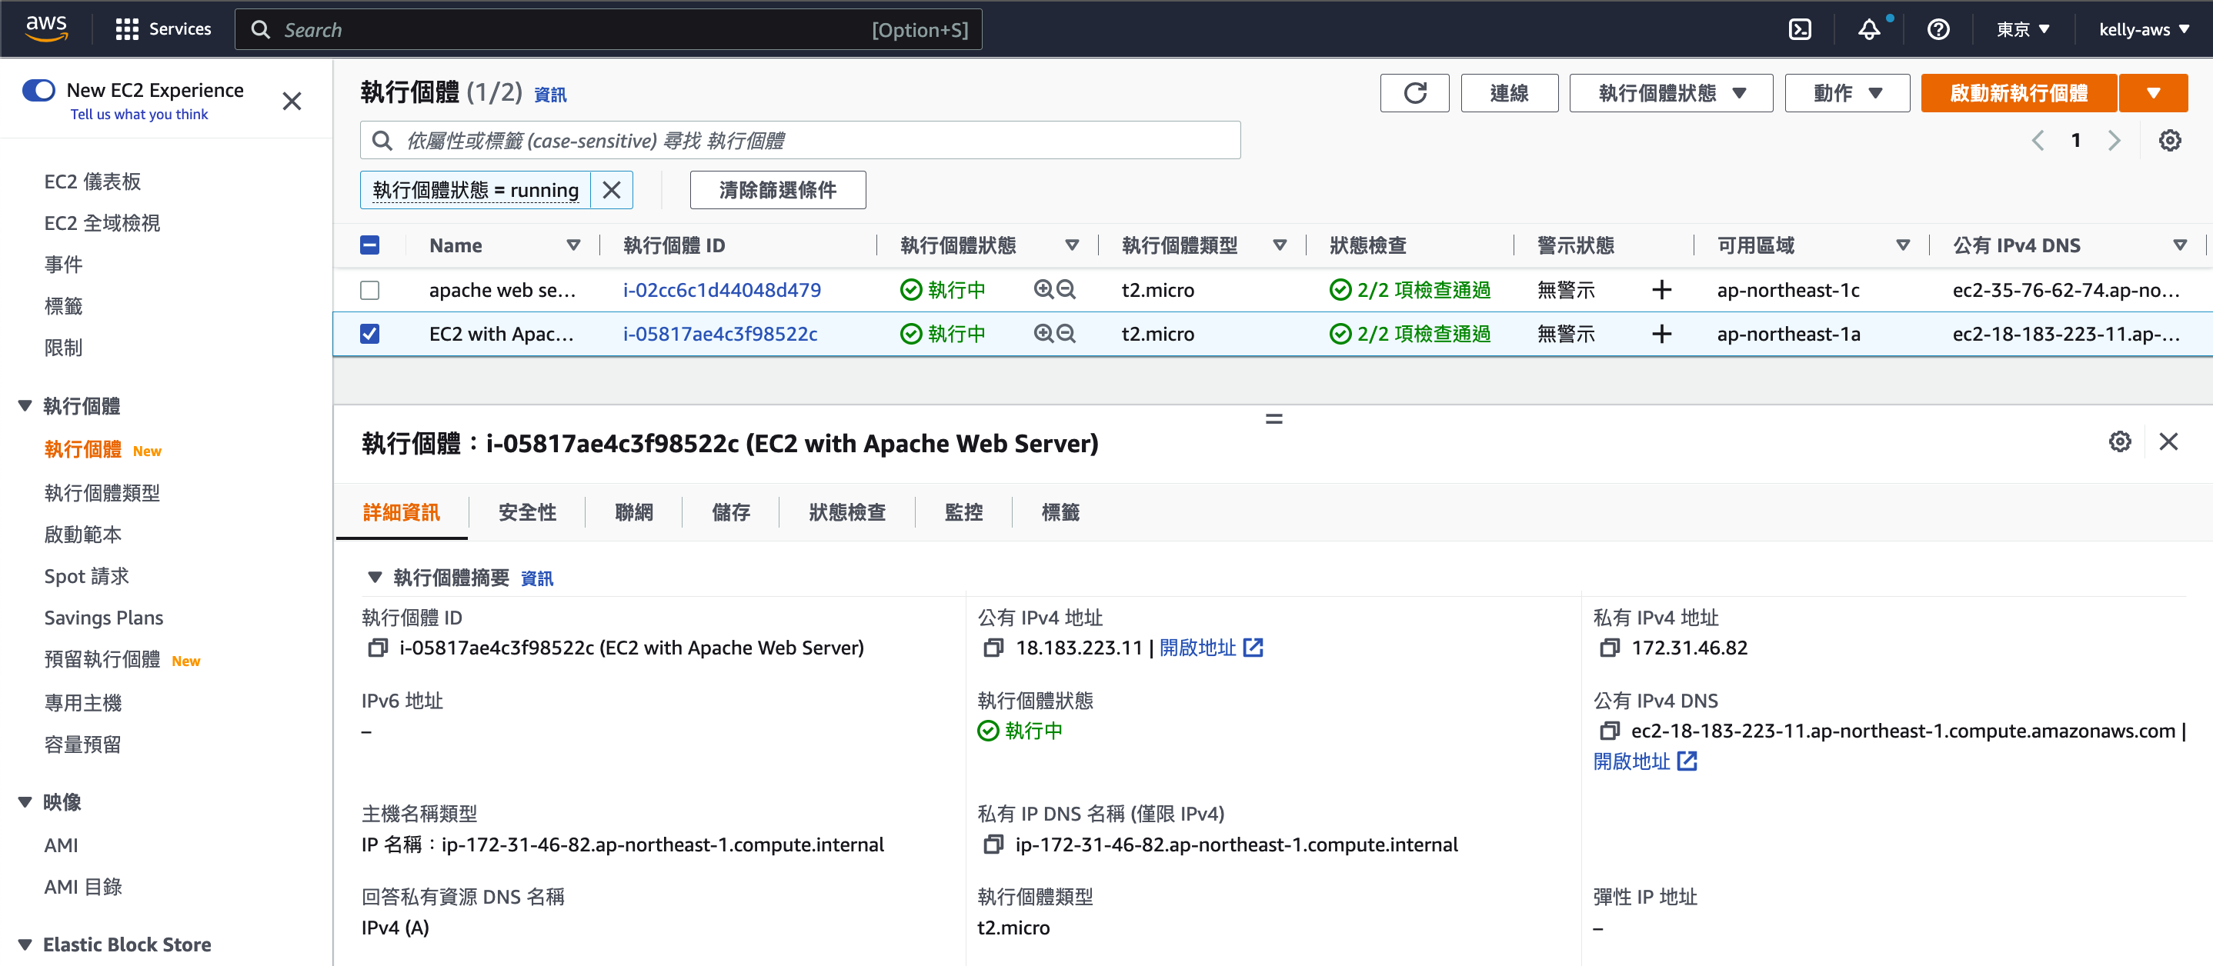Sort by availability zone column arrow

tap(1903, 245)
